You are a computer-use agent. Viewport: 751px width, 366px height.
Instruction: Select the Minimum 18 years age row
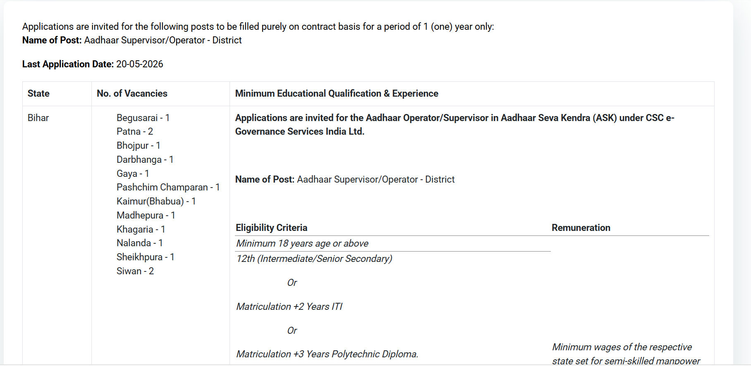(302, 244)
